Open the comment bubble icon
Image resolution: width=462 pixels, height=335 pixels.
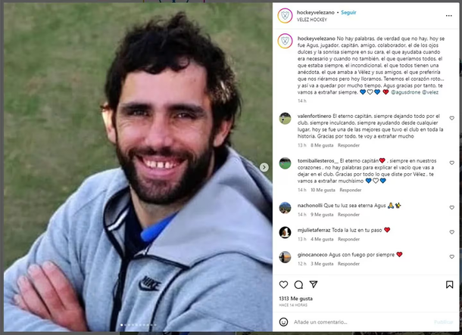(298, 284)
